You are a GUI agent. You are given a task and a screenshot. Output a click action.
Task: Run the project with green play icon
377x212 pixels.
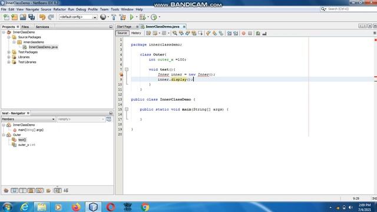point(131,17)
